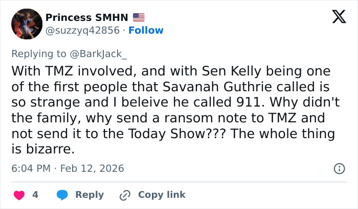Image resolution: width=358 pixels, height=209 pixels.
Task: Like the tweet with the heart icon
Action: point(19,195)
